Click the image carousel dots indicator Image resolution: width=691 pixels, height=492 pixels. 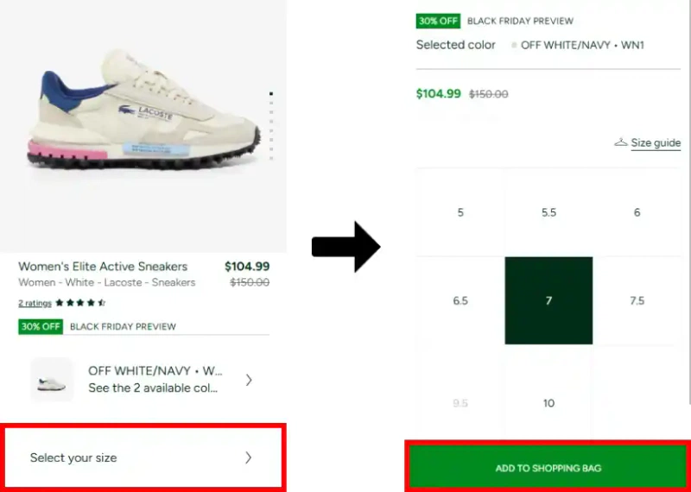click(271, 125)
